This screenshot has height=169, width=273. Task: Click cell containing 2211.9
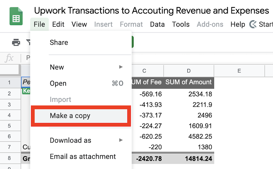[x=189, y=104]
